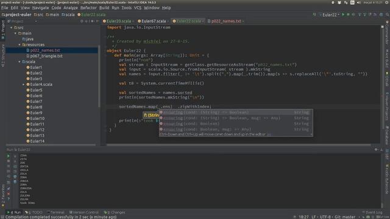The height and width of the screenshot is (219, 390).
Task: Collapse the src folder in the project tree
Action: [x=11, y=27]
